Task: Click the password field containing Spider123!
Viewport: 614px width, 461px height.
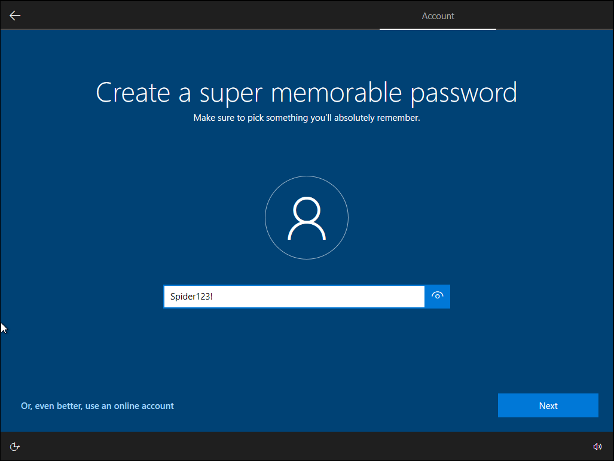Action: (294, 297)
